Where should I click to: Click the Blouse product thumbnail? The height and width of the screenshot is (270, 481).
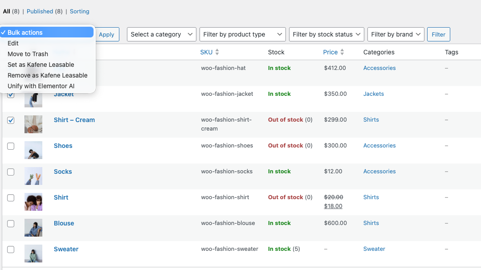point(33,228)
